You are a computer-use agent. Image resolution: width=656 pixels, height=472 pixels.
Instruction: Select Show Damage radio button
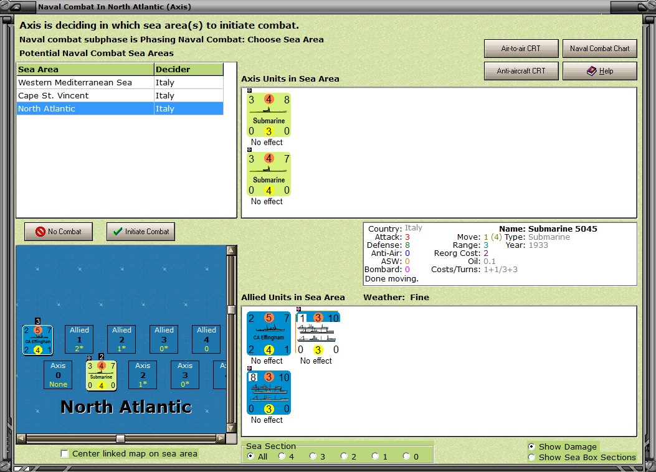(x=531, y=446)
